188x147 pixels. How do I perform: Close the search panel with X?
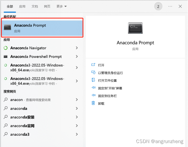pos(180,6)
